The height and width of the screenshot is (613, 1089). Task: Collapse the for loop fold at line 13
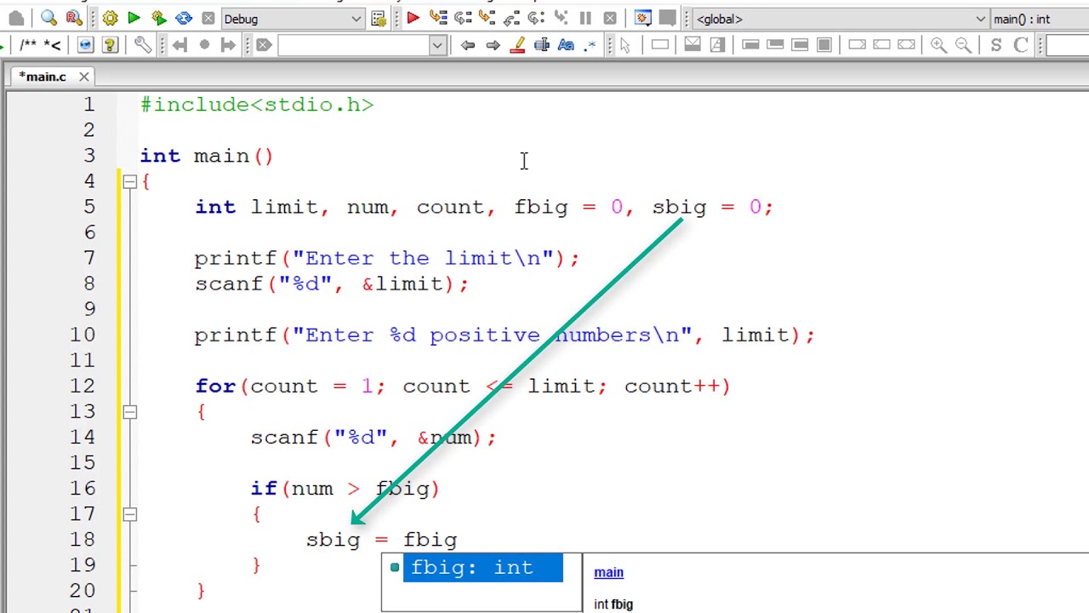point(129,411)
